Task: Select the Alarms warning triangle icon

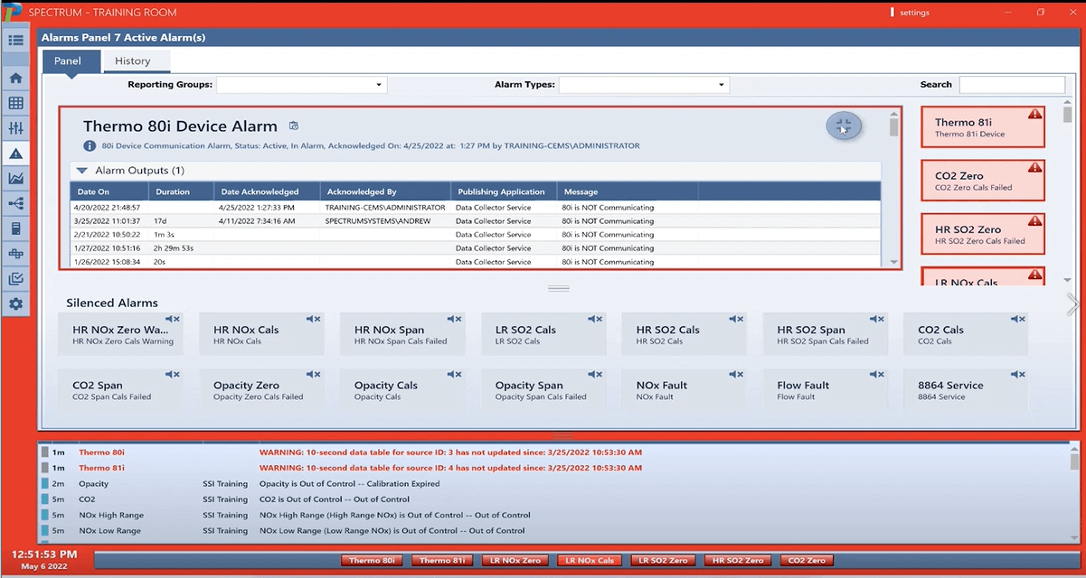Action: [15, 154]
